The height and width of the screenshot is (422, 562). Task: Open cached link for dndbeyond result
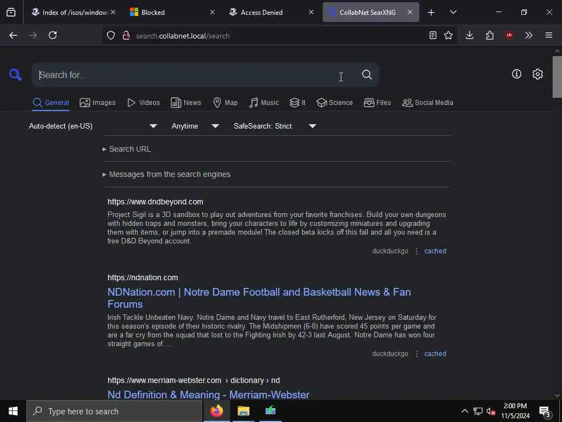pyautogui.click(x=435, y=251)
